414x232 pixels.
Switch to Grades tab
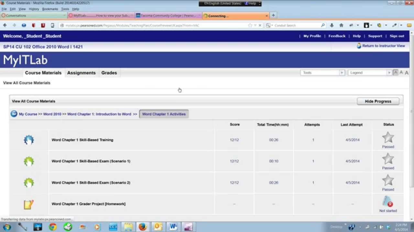[x=109, y=73]
